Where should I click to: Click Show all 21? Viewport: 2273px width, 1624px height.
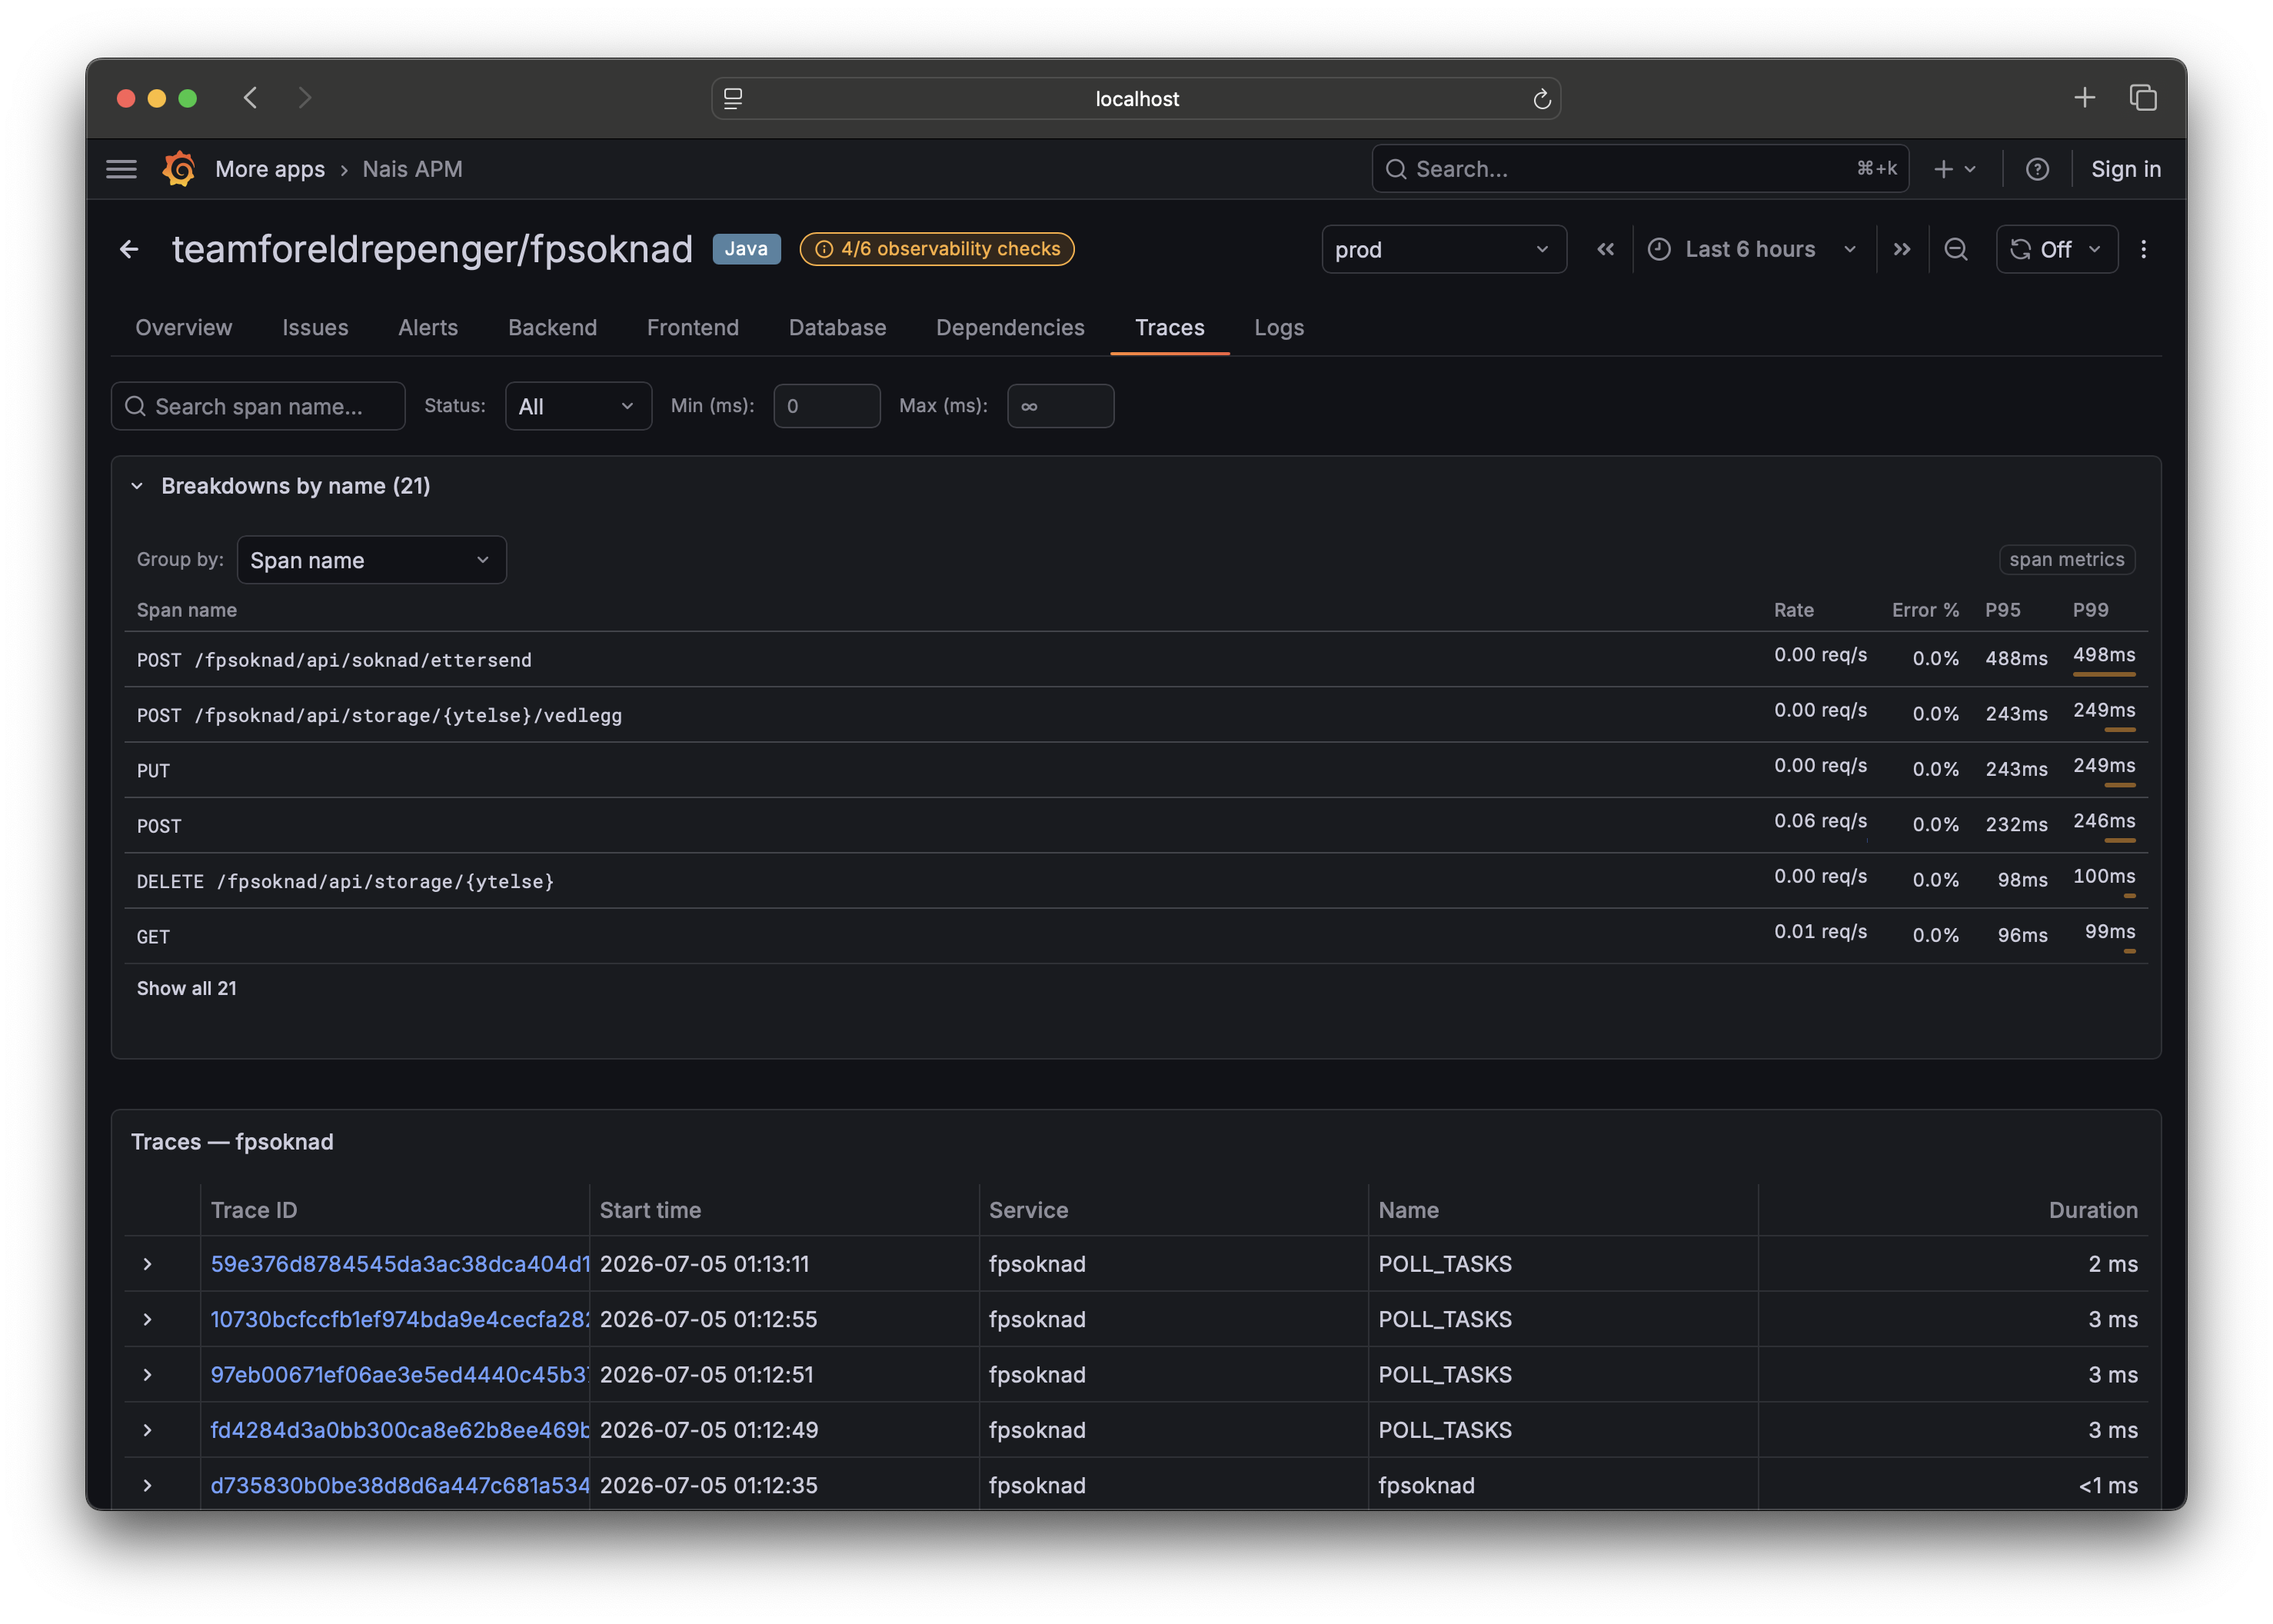click(187, 988)
